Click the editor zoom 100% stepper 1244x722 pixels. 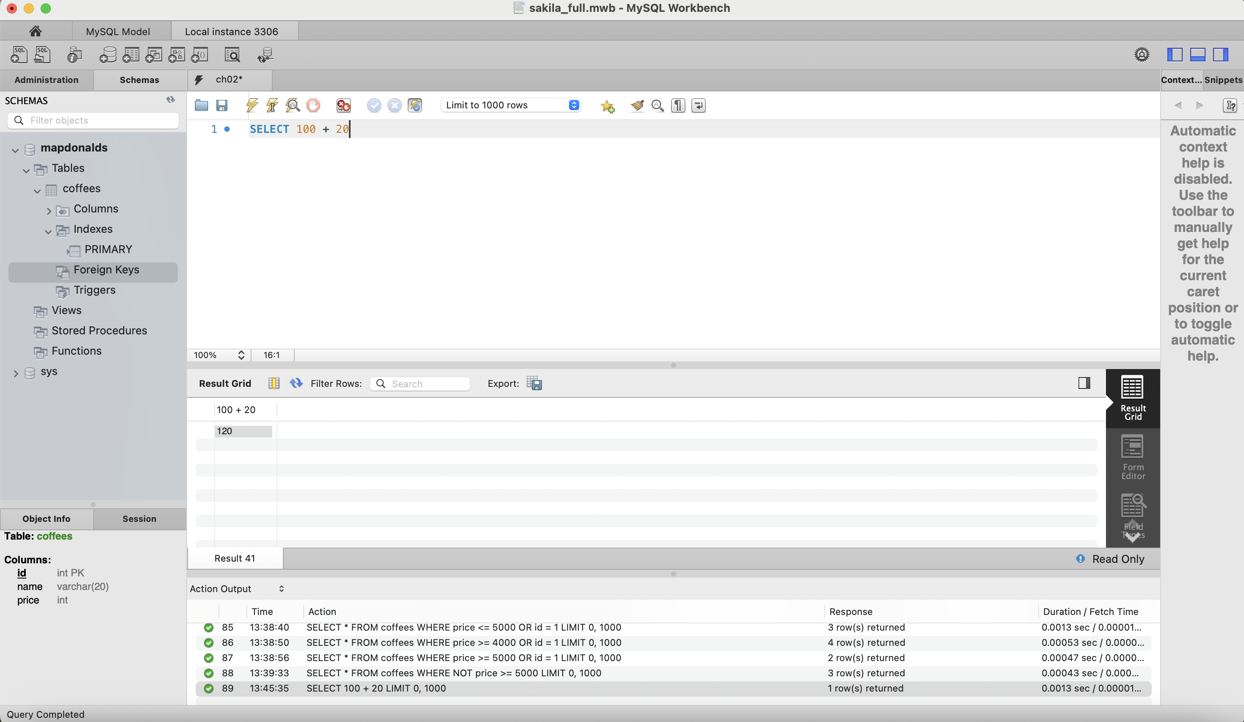(241, 355)
